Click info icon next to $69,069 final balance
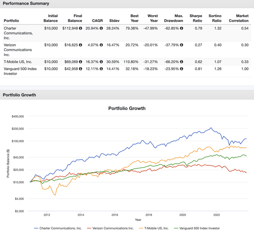The image size is (254, 234). (81, 62)
